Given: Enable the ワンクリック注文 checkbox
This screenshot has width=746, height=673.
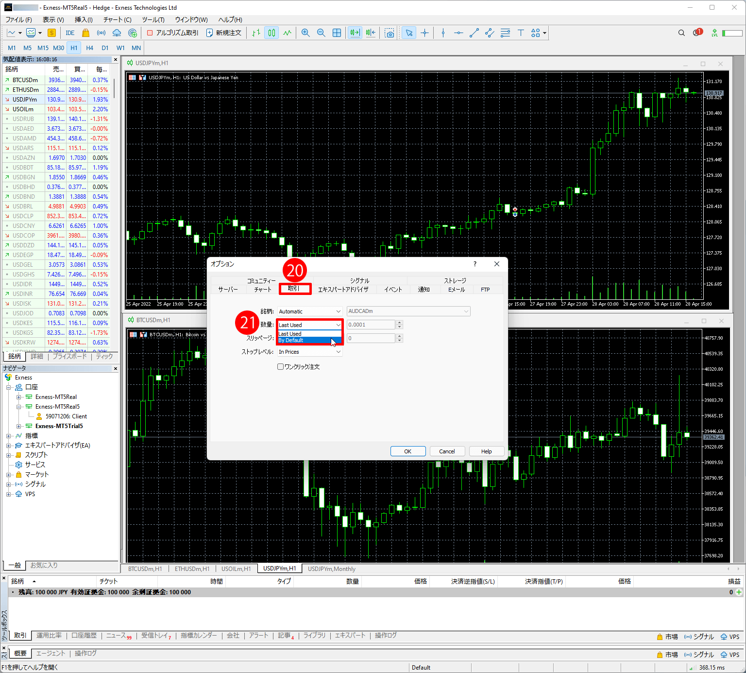Looking at the screenshot, I should tap(280, 367).
